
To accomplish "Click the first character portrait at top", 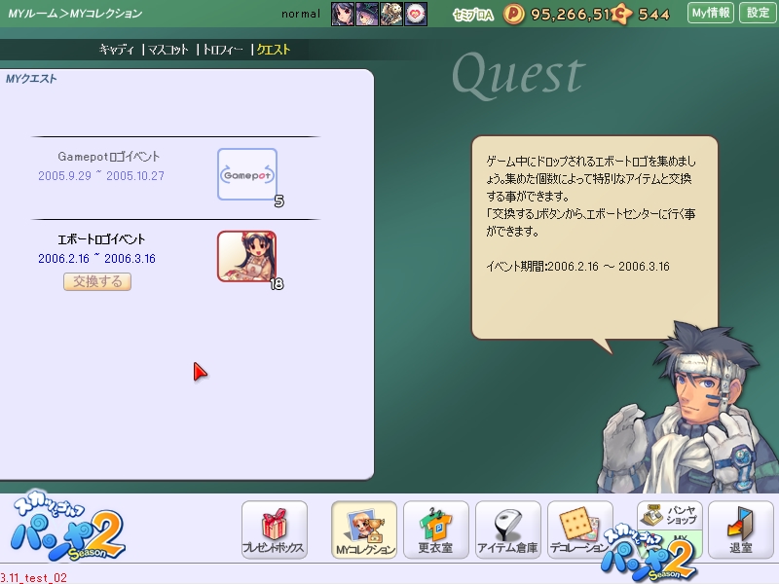I will (x=342, y=14).
